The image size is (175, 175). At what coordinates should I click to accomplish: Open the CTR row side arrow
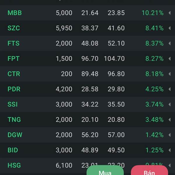(x=170, y=74)
